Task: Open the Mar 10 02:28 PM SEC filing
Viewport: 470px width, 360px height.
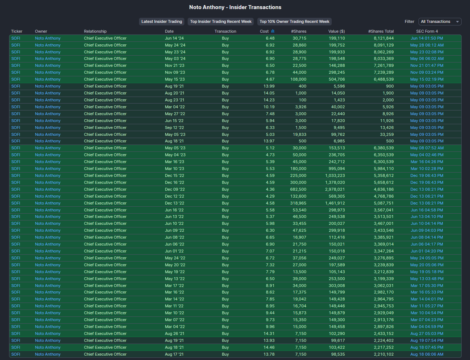Action: tap(427, 169)
